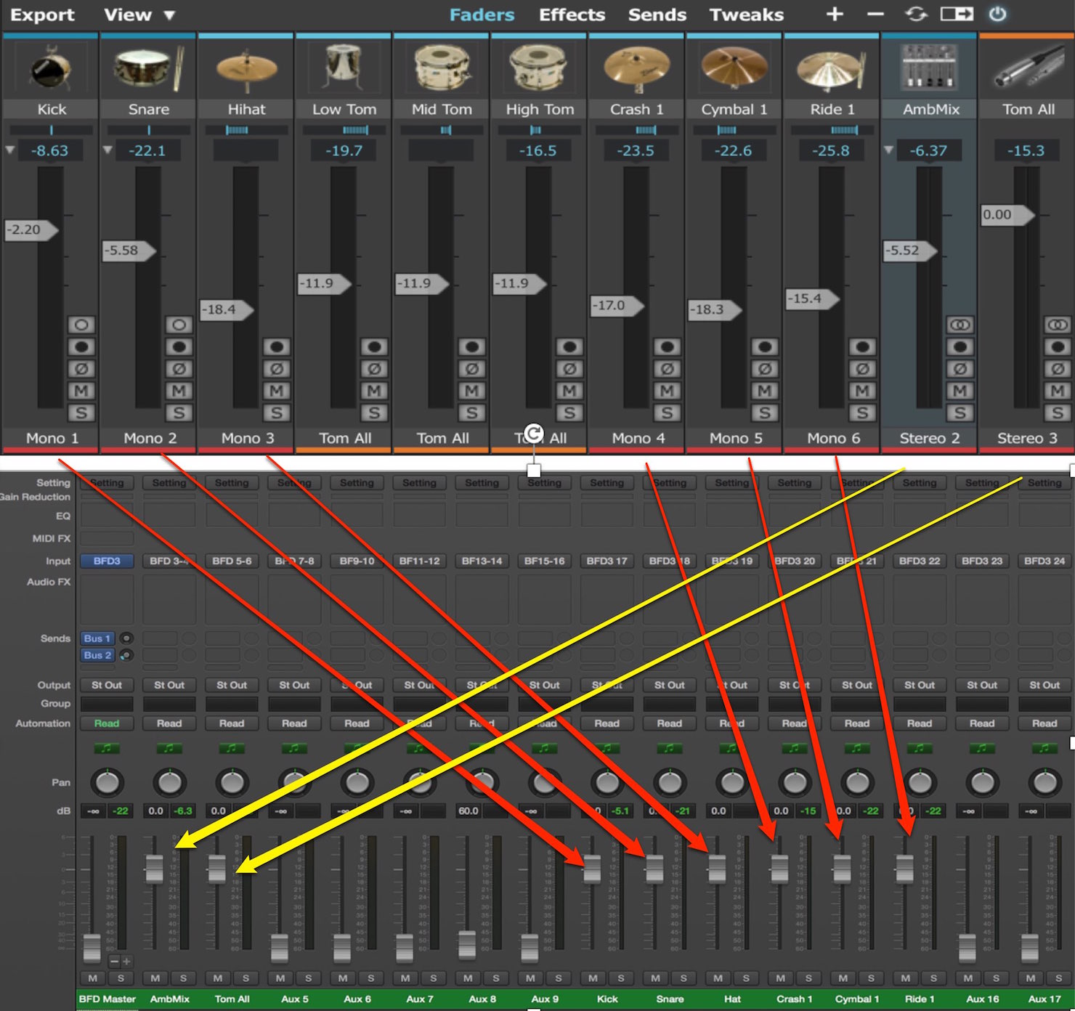1075x1011 pixels.
Task: Open the Low Tom output selector Tom All
Action: (344, 438)
